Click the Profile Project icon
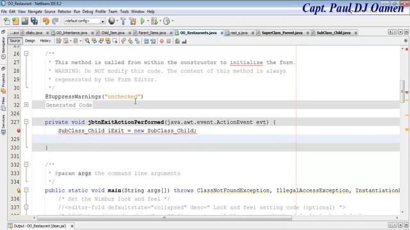The width and height of the screenshot is (410, 230). 167,21
